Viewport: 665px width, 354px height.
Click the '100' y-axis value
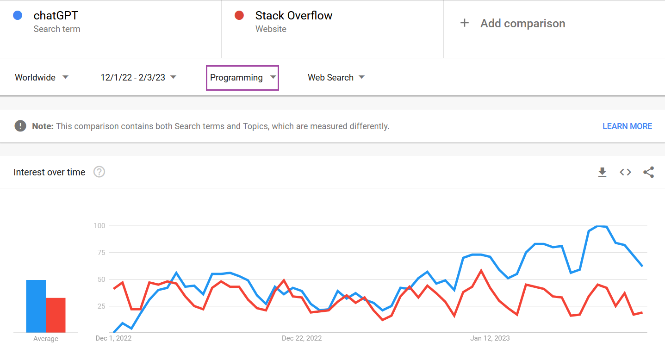[100, 226]
